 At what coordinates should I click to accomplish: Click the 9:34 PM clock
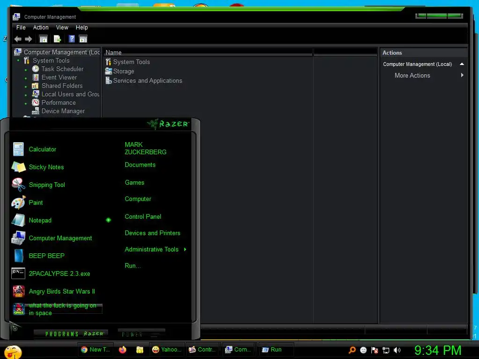438,351
